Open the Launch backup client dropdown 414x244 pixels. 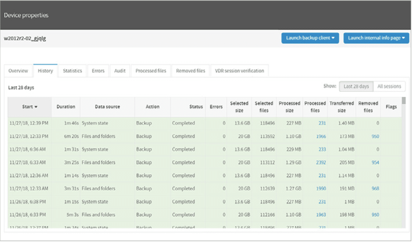pyautogui.click(x=310, y=38)
